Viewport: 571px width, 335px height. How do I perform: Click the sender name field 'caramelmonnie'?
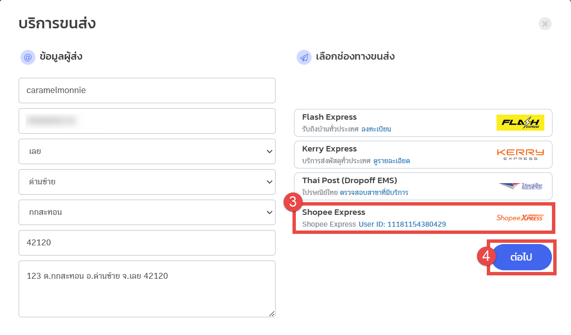pos(147,91)
